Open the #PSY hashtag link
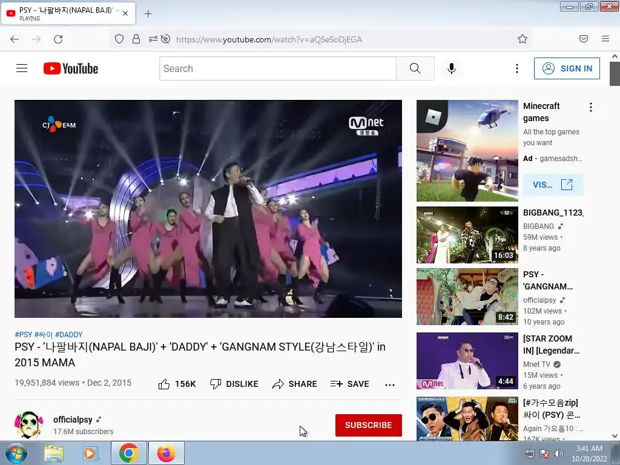 click(x=24, y=334)
